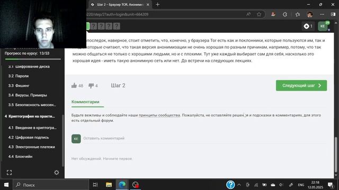
Task: Open clock showing 22:18 12.05.2025
Action: click(315, 185)
